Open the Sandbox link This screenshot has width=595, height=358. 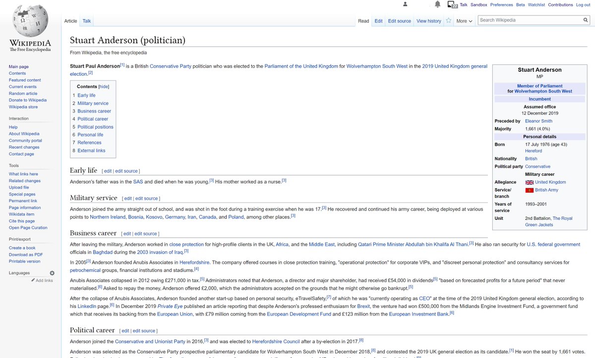coord(479,4)
